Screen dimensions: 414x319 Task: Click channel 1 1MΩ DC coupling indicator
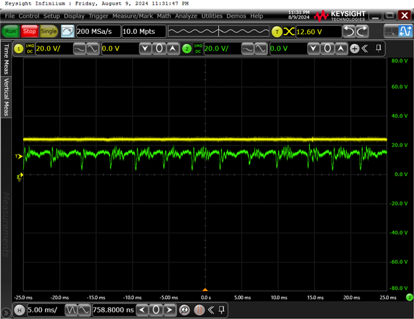click(30, 49)
